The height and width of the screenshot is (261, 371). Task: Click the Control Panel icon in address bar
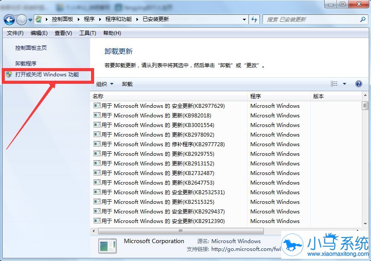pos(38,19)
